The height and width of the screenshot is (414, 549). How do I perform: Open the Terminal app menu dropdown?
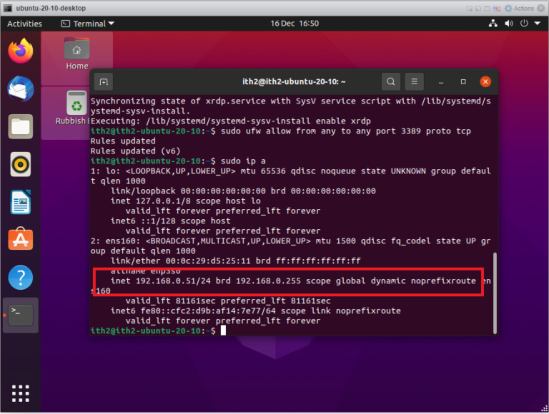(87, 24)
